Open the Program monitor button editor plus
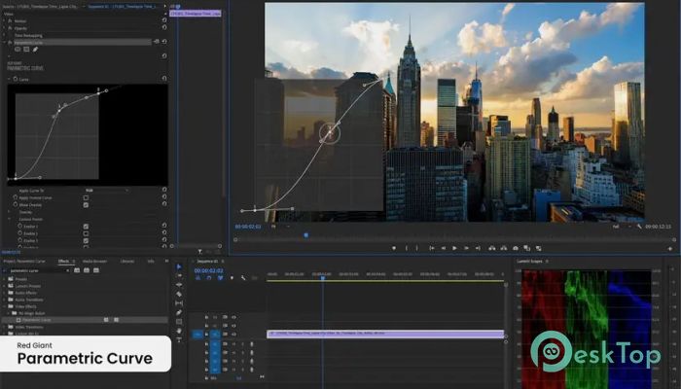Screen dimensions: 681x389 [670, 249]
